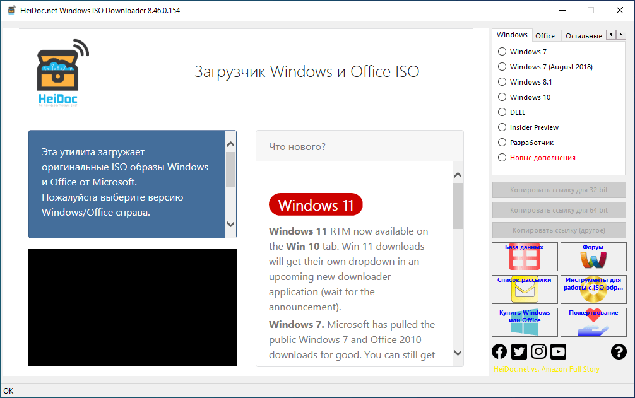Click the Пожертвование donation heart icon
Screen dimensions: 635x398
click(593, 322)
